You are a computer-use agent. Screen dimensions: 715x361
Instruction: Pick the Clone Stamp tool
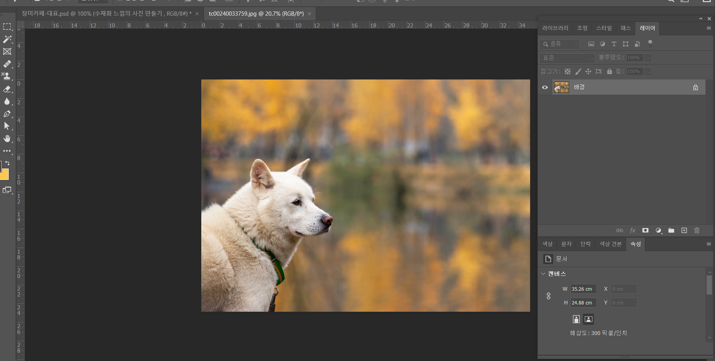point(7,76)
